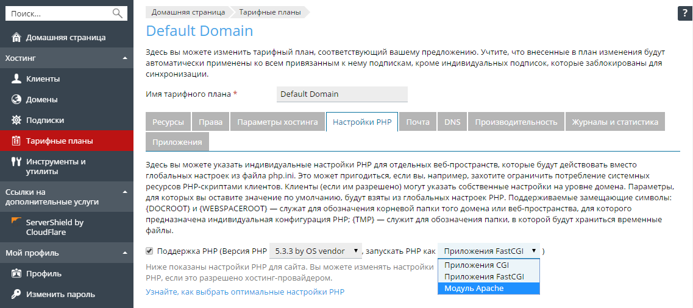
Task: Open the help question mark button
Action: point(684,13)
